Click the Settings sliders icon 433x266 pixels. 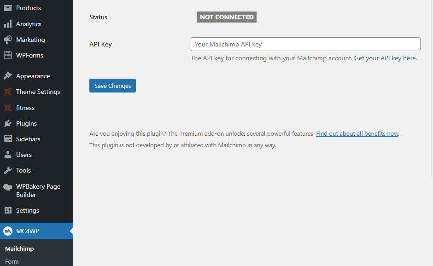click(8, 210)
